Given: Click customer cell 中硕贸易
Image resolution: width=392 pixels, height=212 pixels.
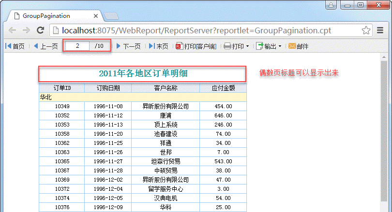Looking at the screenshot, I should pyautogui.click(x=166, y=170).
